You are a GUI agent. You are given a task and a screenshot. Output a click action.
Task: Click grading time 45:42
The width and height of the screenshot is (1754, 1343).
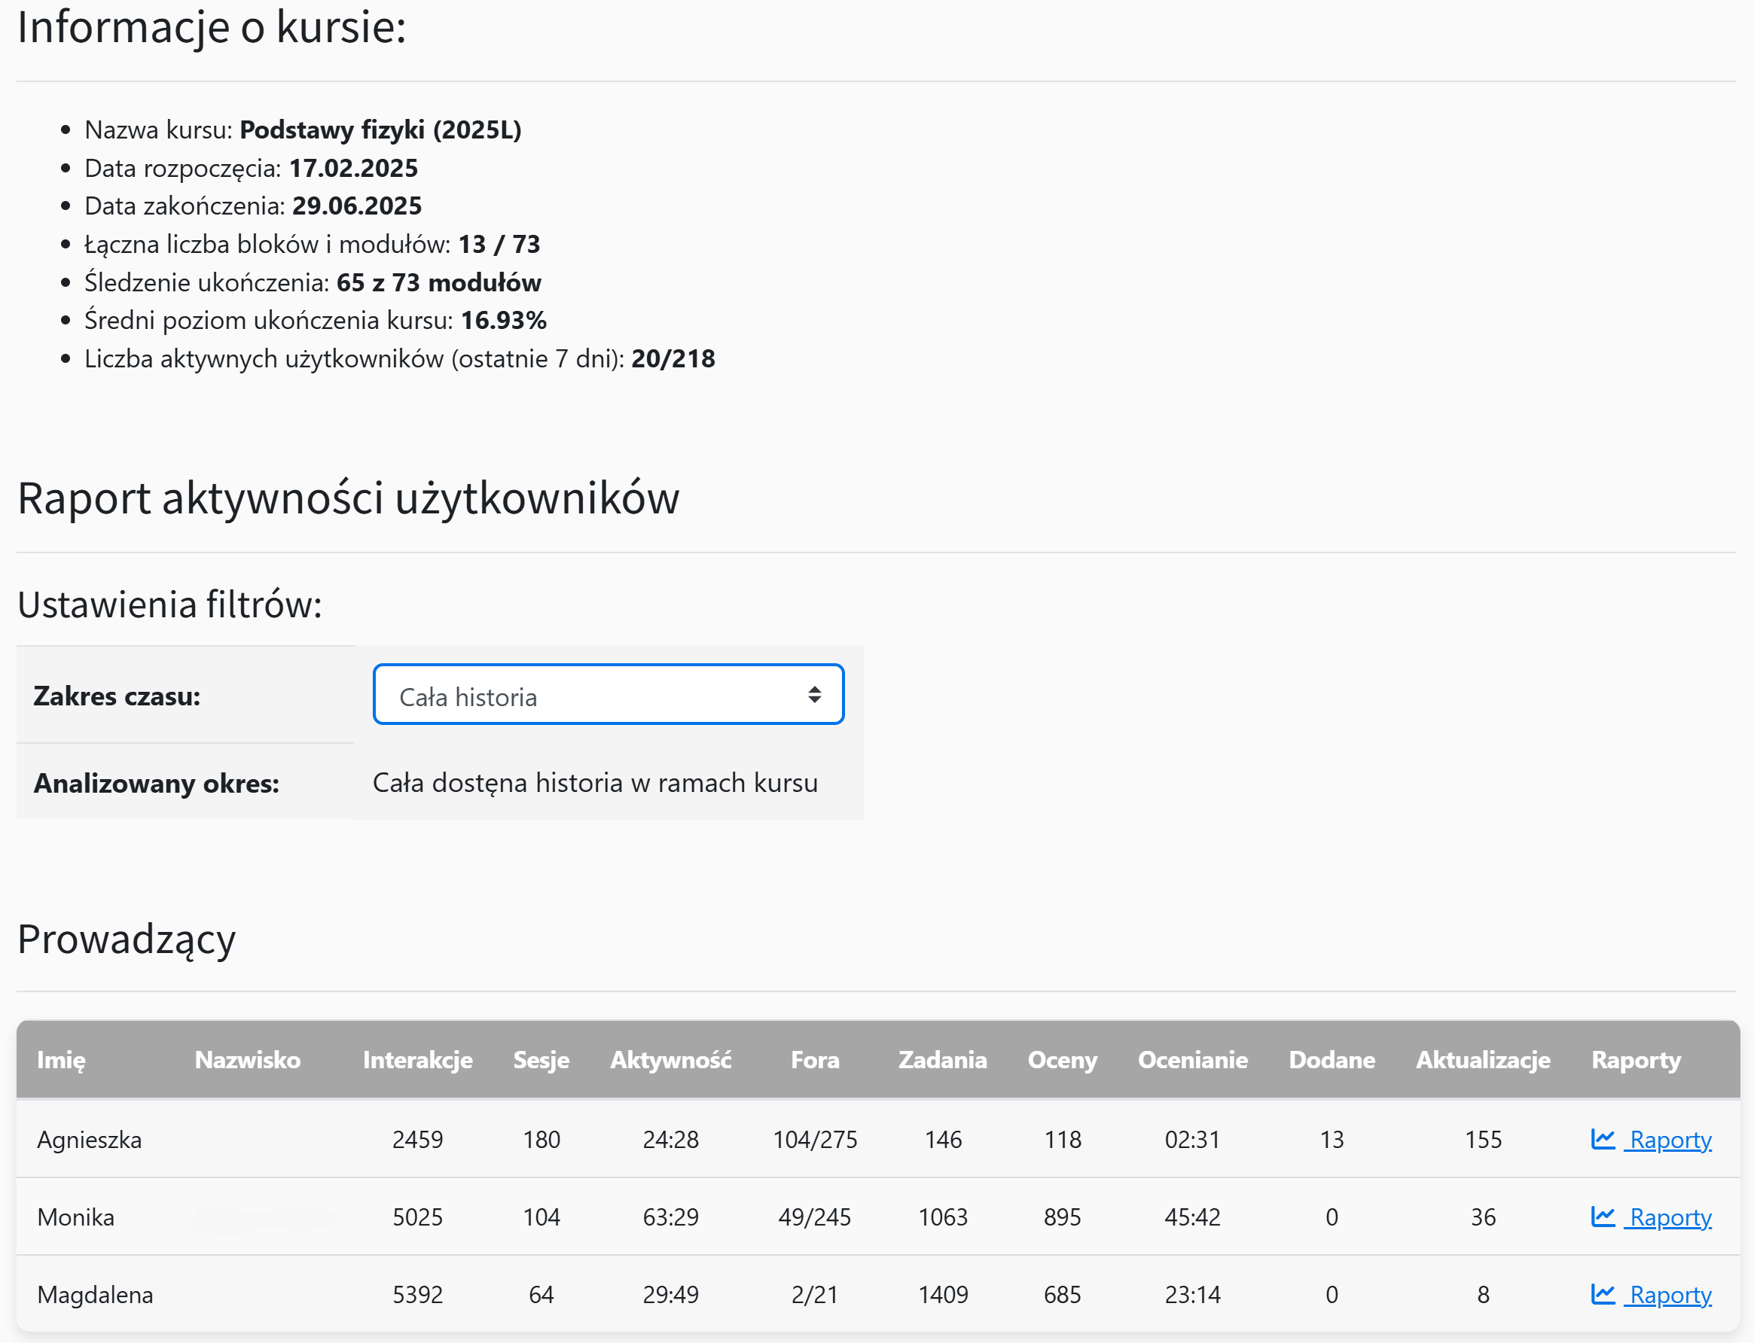pos(1192,1217)
